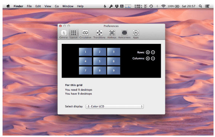The height and width of the screenshot is (137, 215).
Task: Select desktop 2 thumbnail in grid
Action: 100,52
